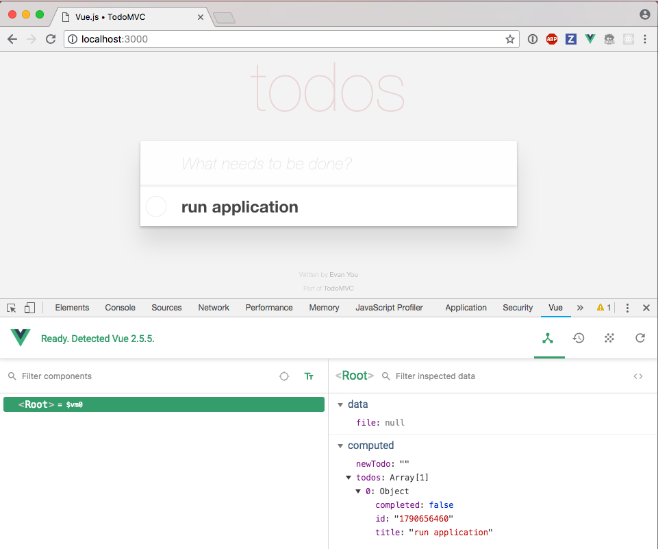Image resolution: width=658 pixels, height=549 pixels.
Task: Open the Evan You link
Action: click(x=344, y=275)
